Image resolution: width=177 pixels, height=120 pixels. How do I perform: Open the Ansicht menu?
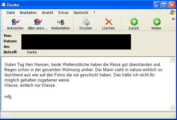click(x=48, y=13)
